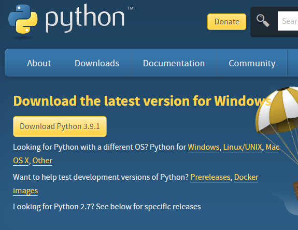Open the Docker images link
Screen dimensions: 298x230
[x=246, y=177]
